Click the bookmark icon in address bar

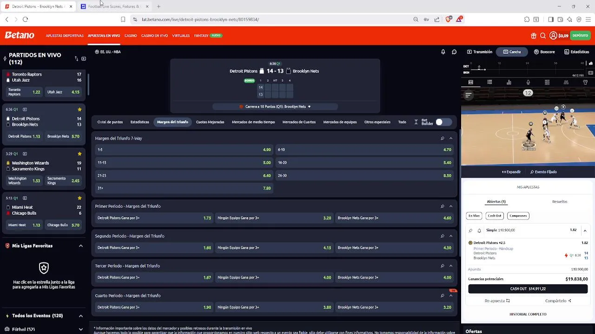click(123, 19)
